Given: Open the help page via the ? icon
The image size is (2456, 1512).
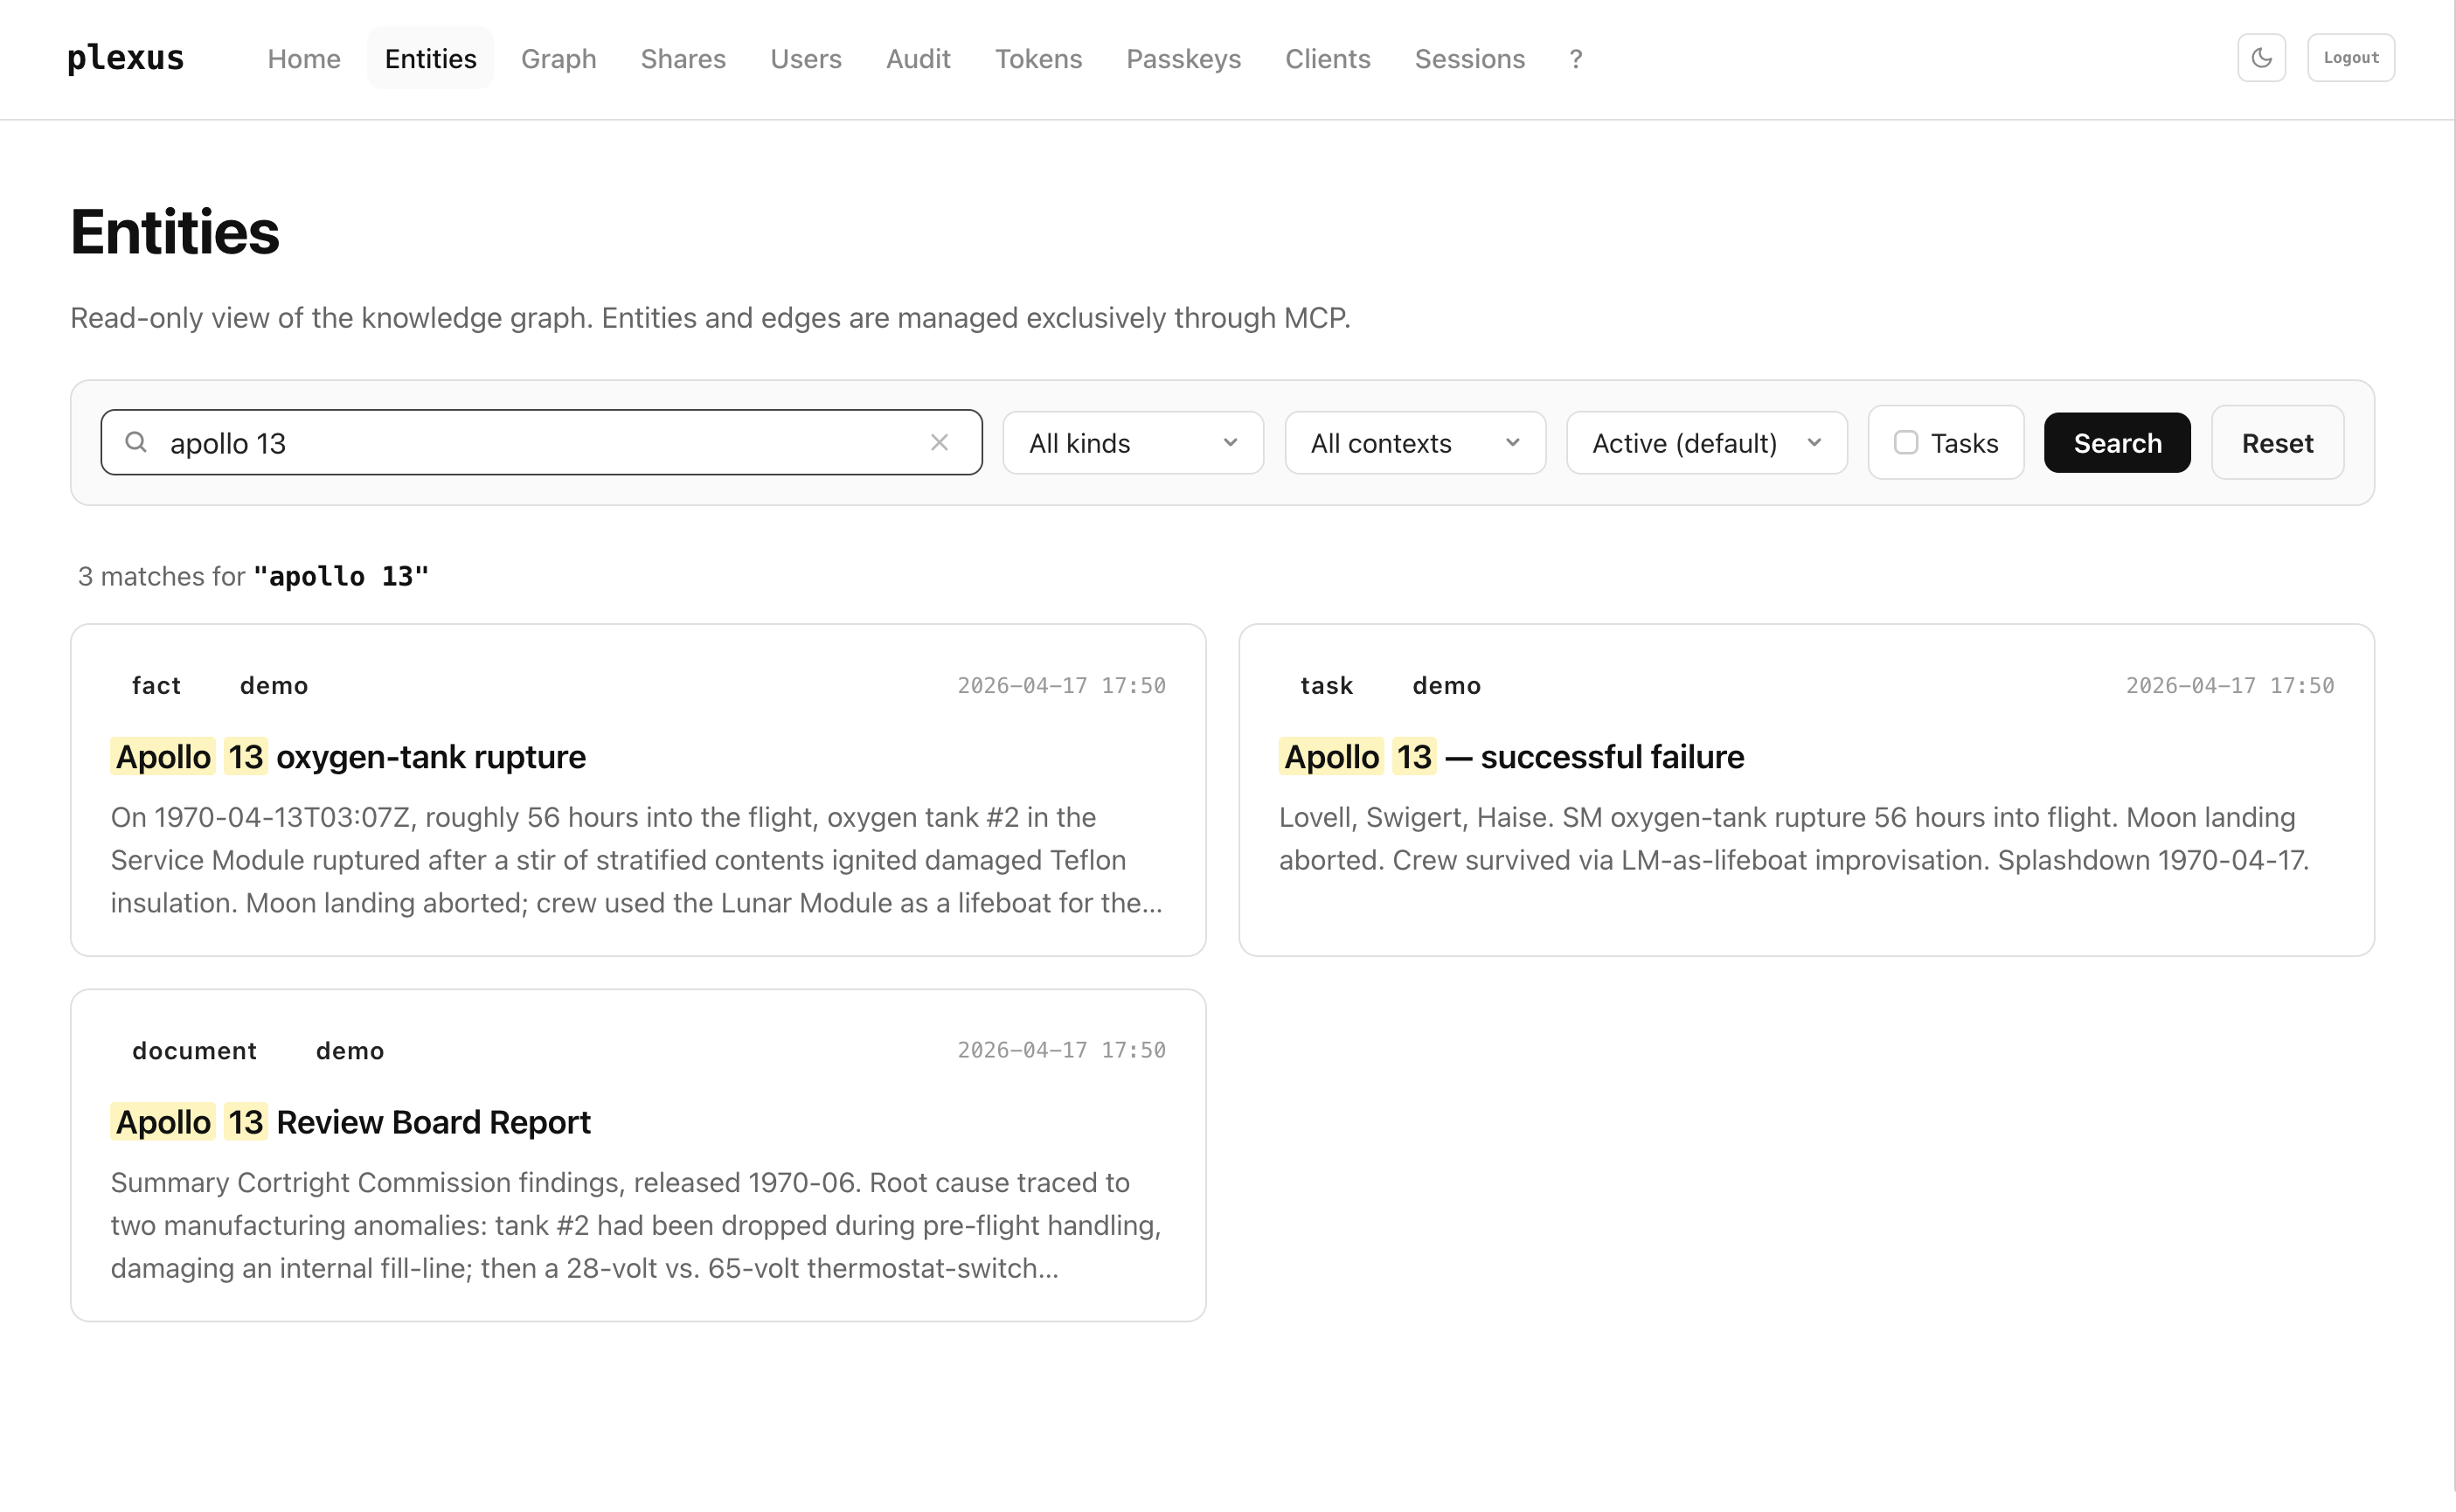Looking at the screenshot, I should 1575,59.
